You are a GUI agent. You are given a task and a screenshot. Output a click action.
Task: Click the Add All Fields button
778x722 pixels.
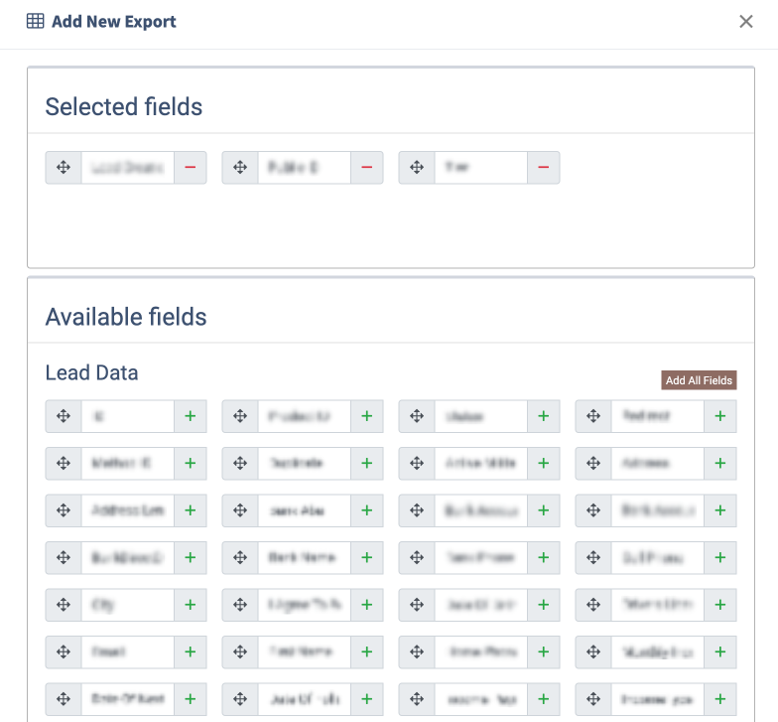click(699, 380)
